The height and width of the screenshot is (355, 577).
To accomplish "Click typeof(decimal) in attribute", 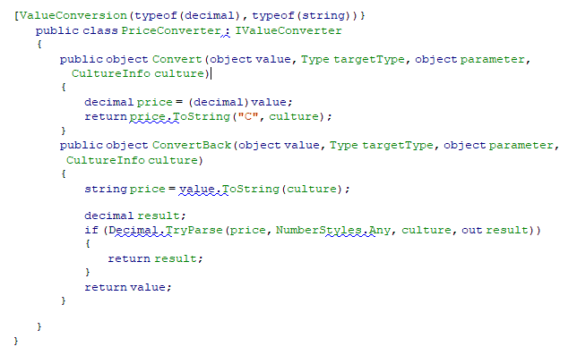I will [187, 15].
